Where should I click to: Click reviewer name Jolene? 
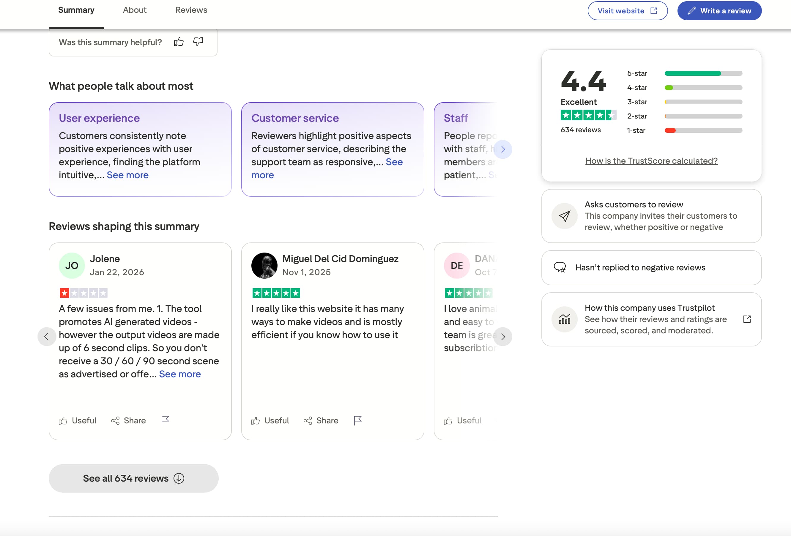(x=105, y=259)
